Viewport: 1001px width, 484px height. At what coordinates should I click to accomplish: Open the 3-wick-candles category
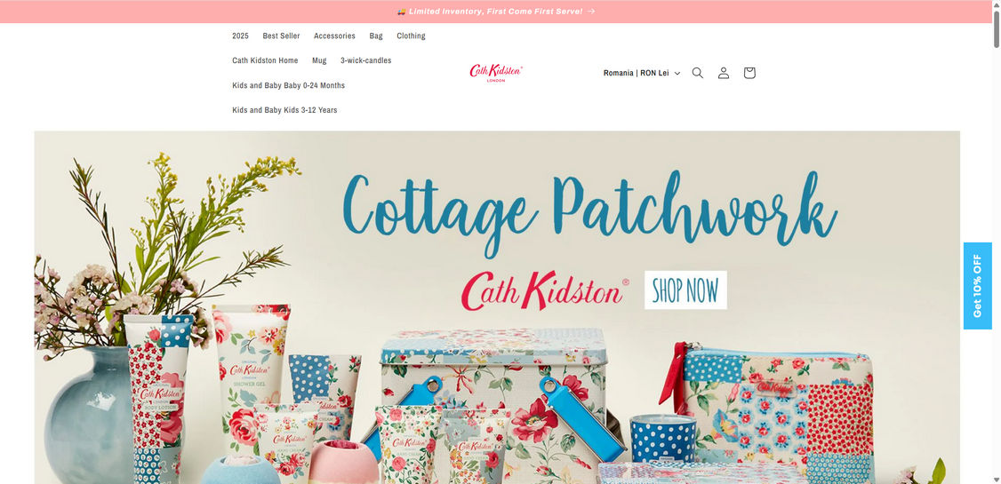coord(365,60)
